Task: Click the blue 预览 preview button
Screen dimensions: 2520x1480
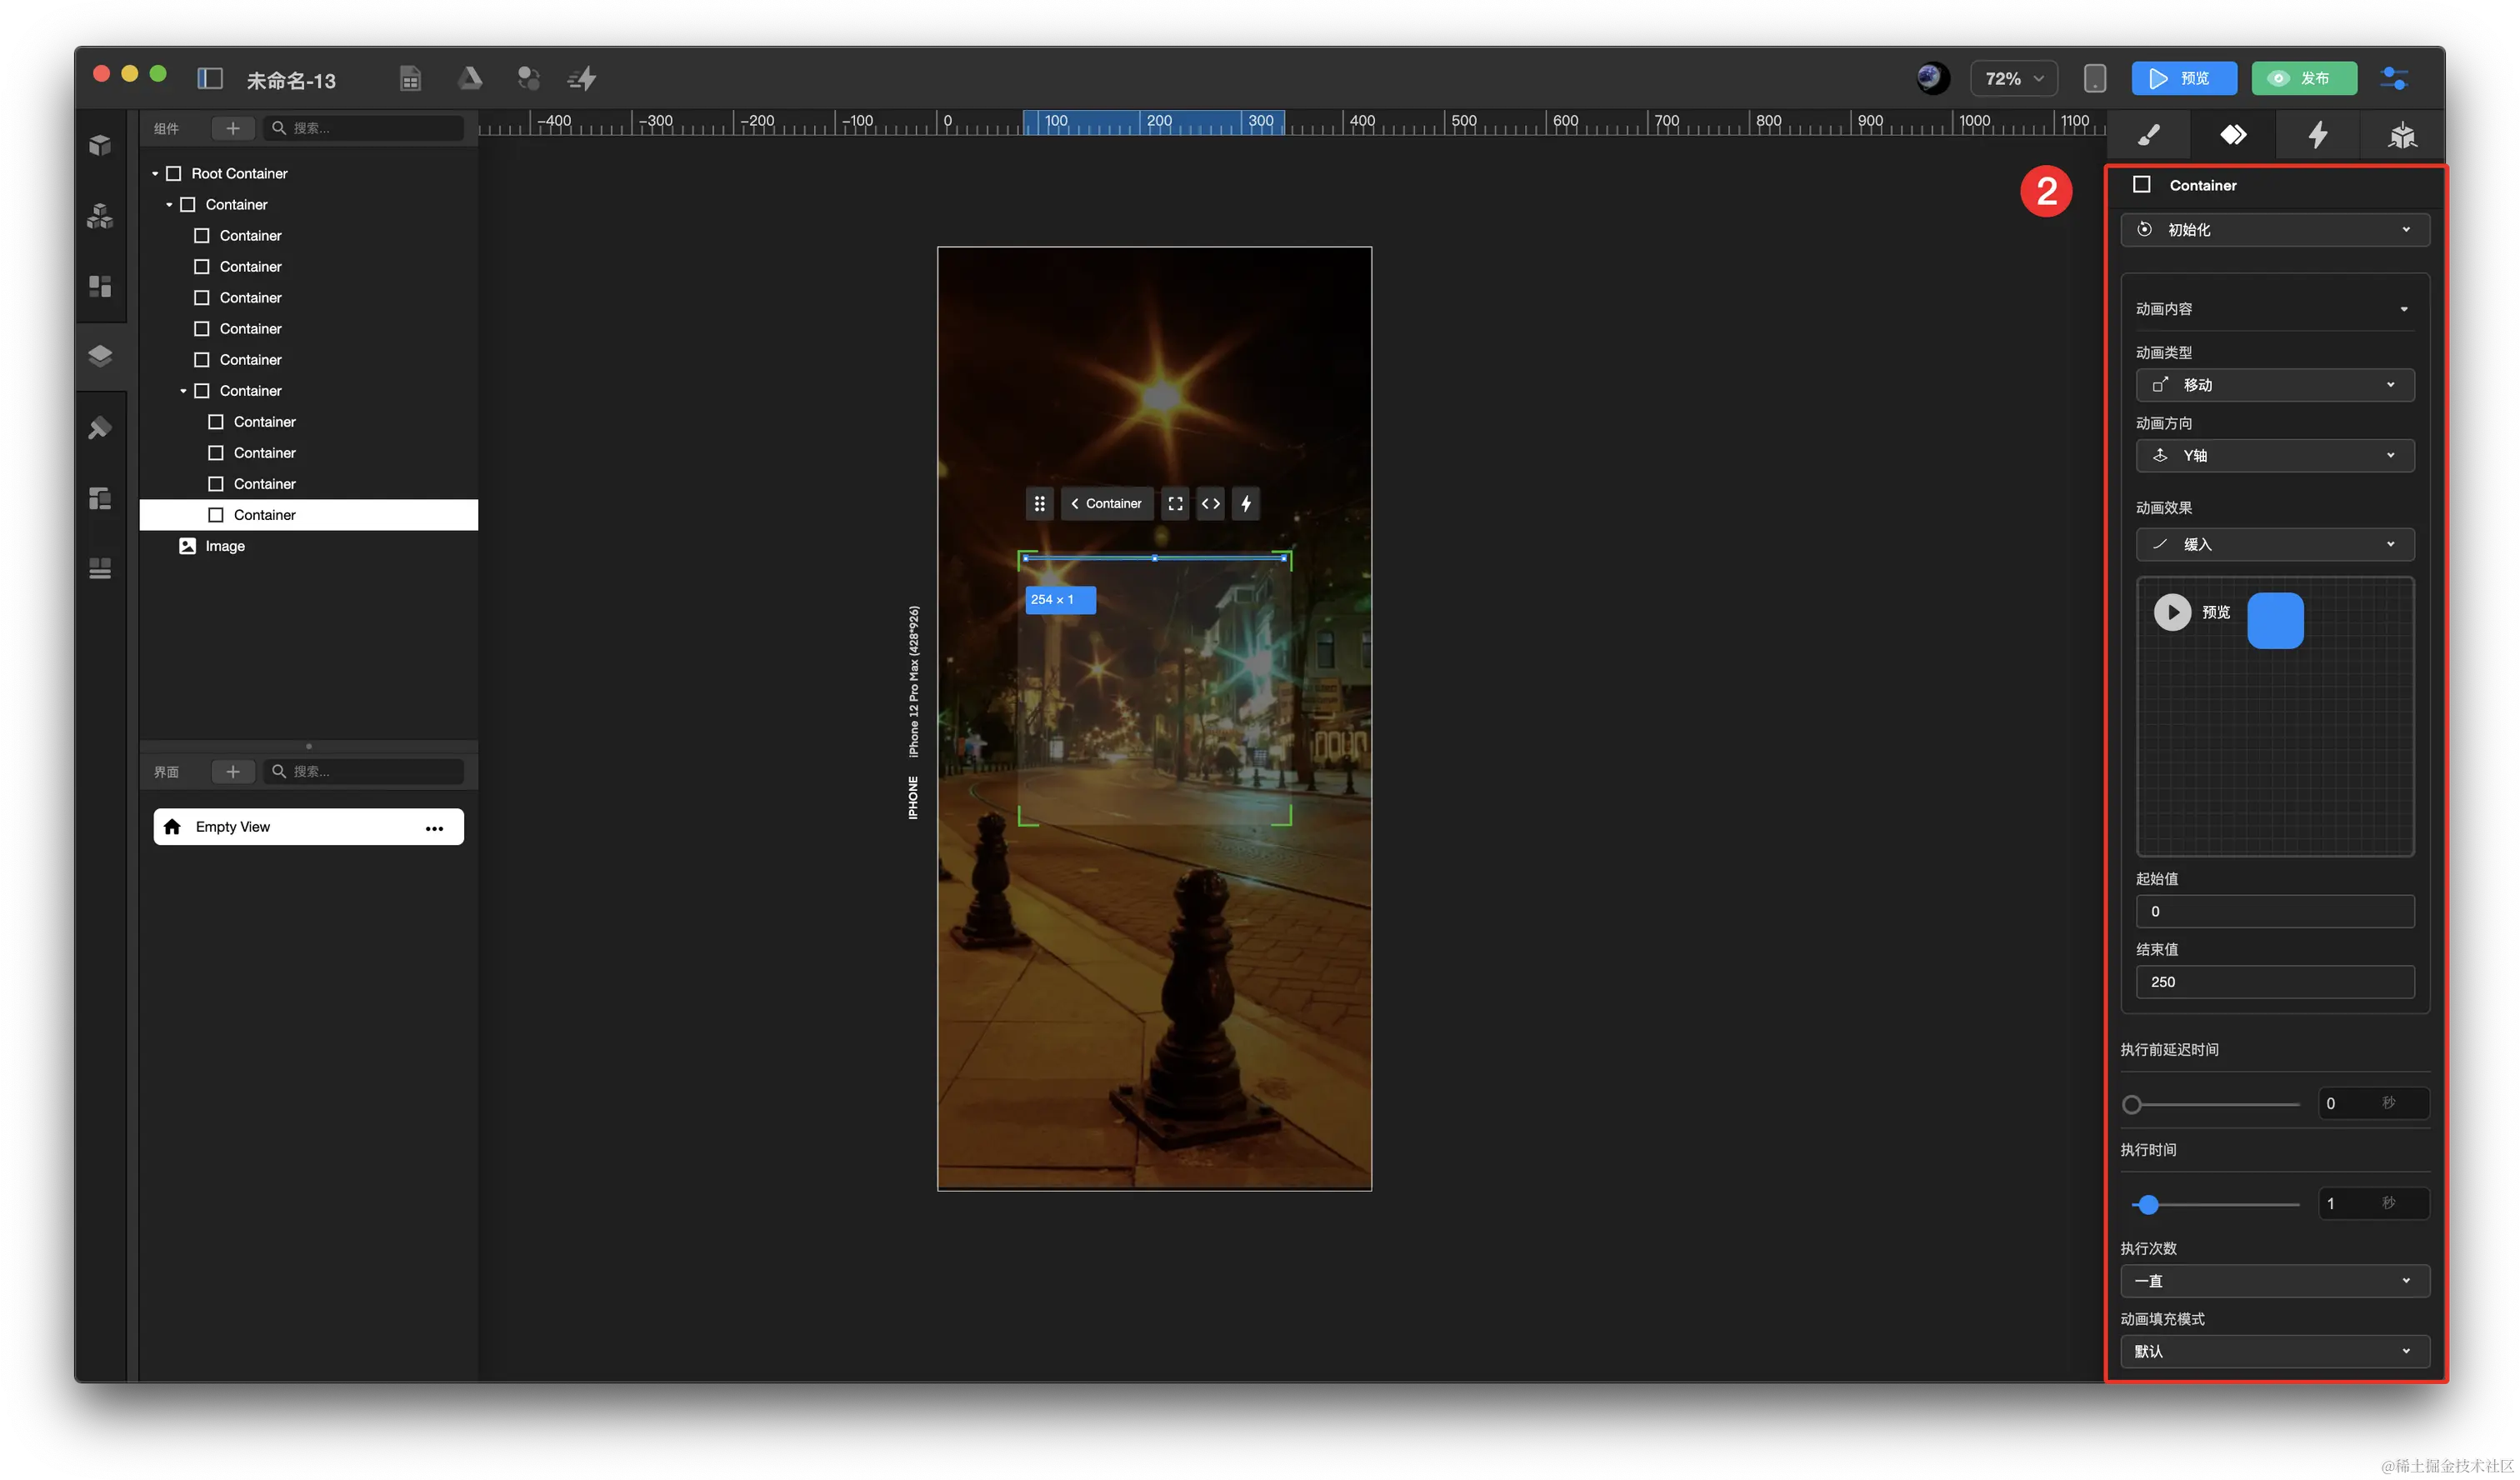Action: (2183, 78)
